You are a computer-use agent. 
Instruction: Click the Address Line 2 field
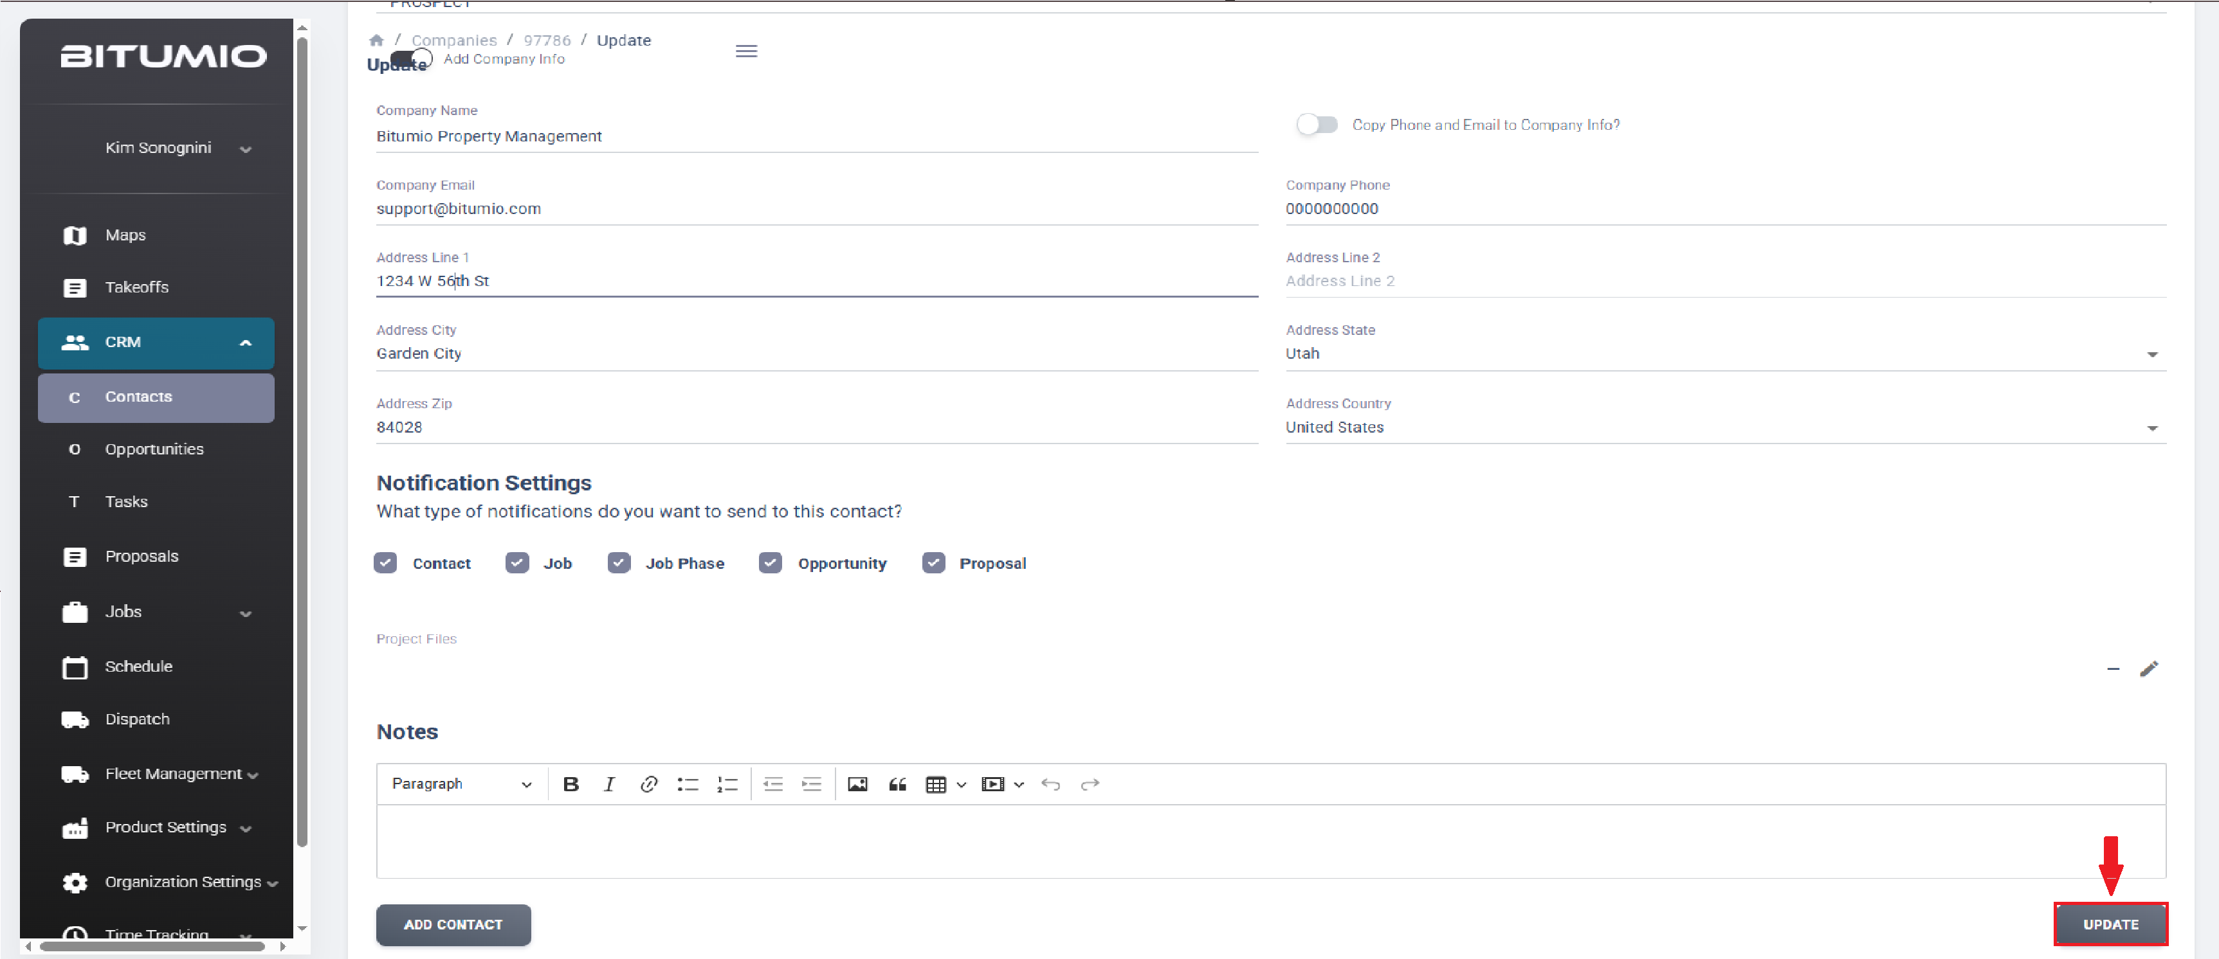coord(1726,282)
